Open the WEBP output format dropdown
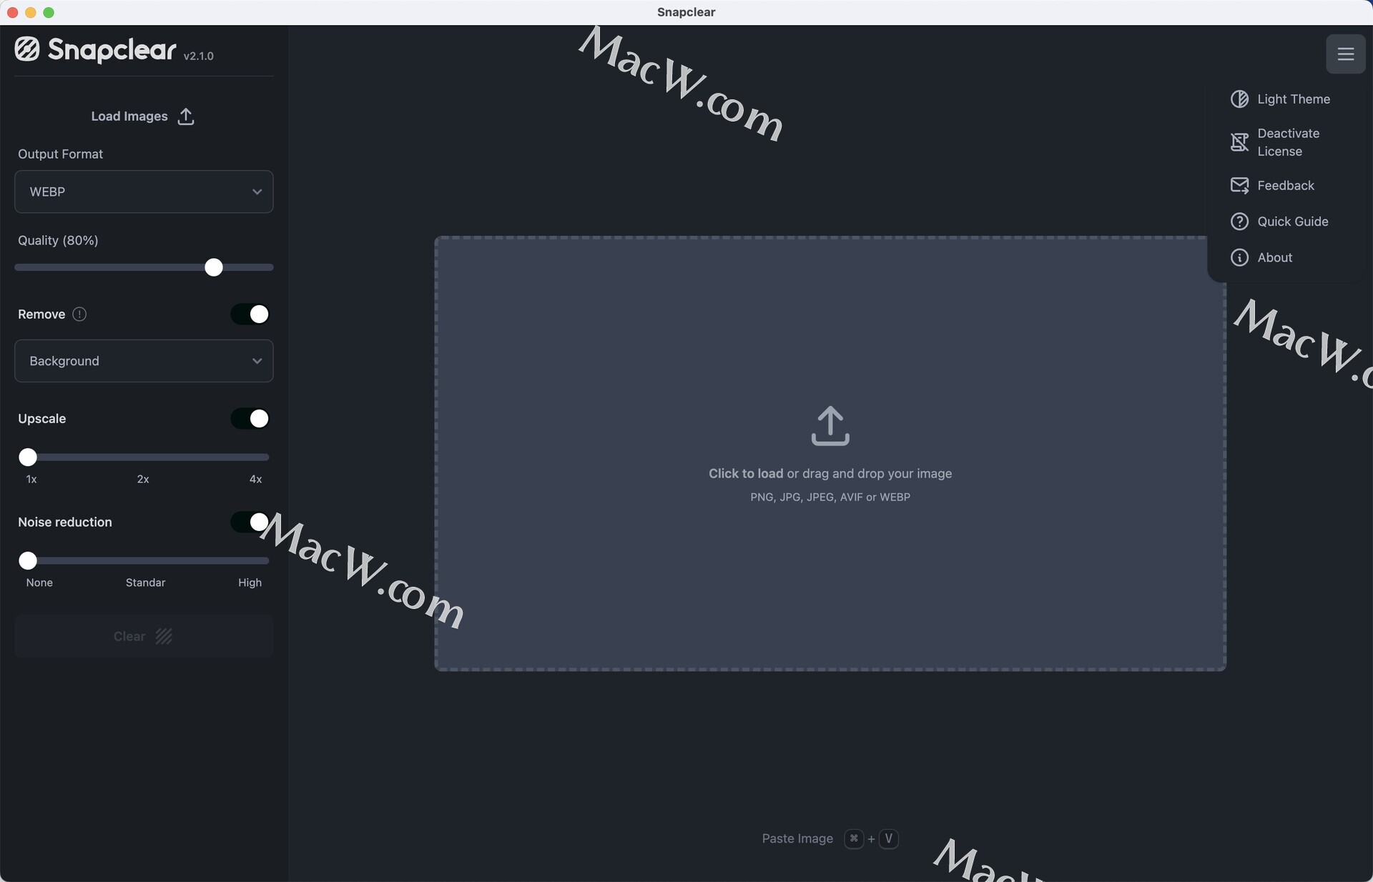 pos(144,192)
